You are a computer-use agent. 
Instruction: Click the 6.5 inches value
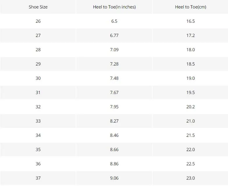pos(114,21)
